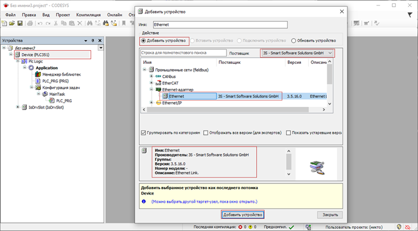Toggle bookmark using the toolbar bookmark icon

pos(124,23)
